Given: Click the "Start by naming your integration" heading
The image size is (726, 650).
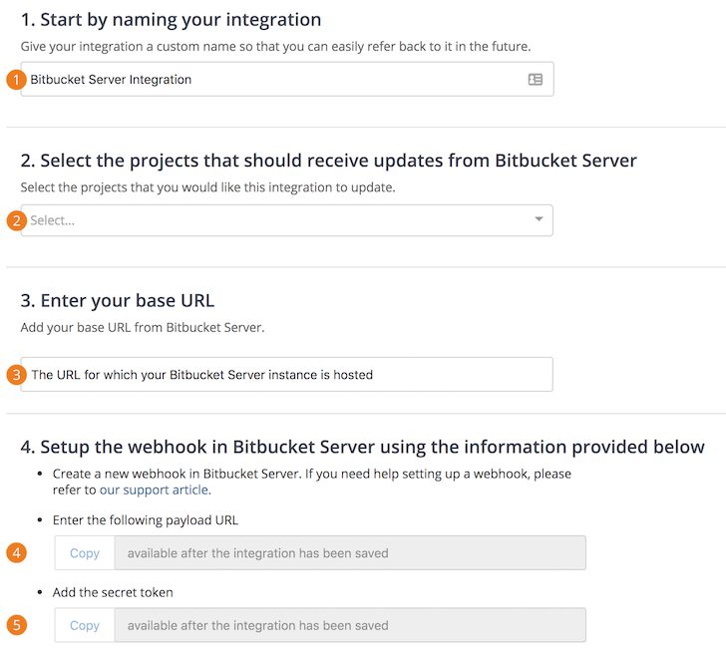Looking at the screenshot, I should pos(171,19).
